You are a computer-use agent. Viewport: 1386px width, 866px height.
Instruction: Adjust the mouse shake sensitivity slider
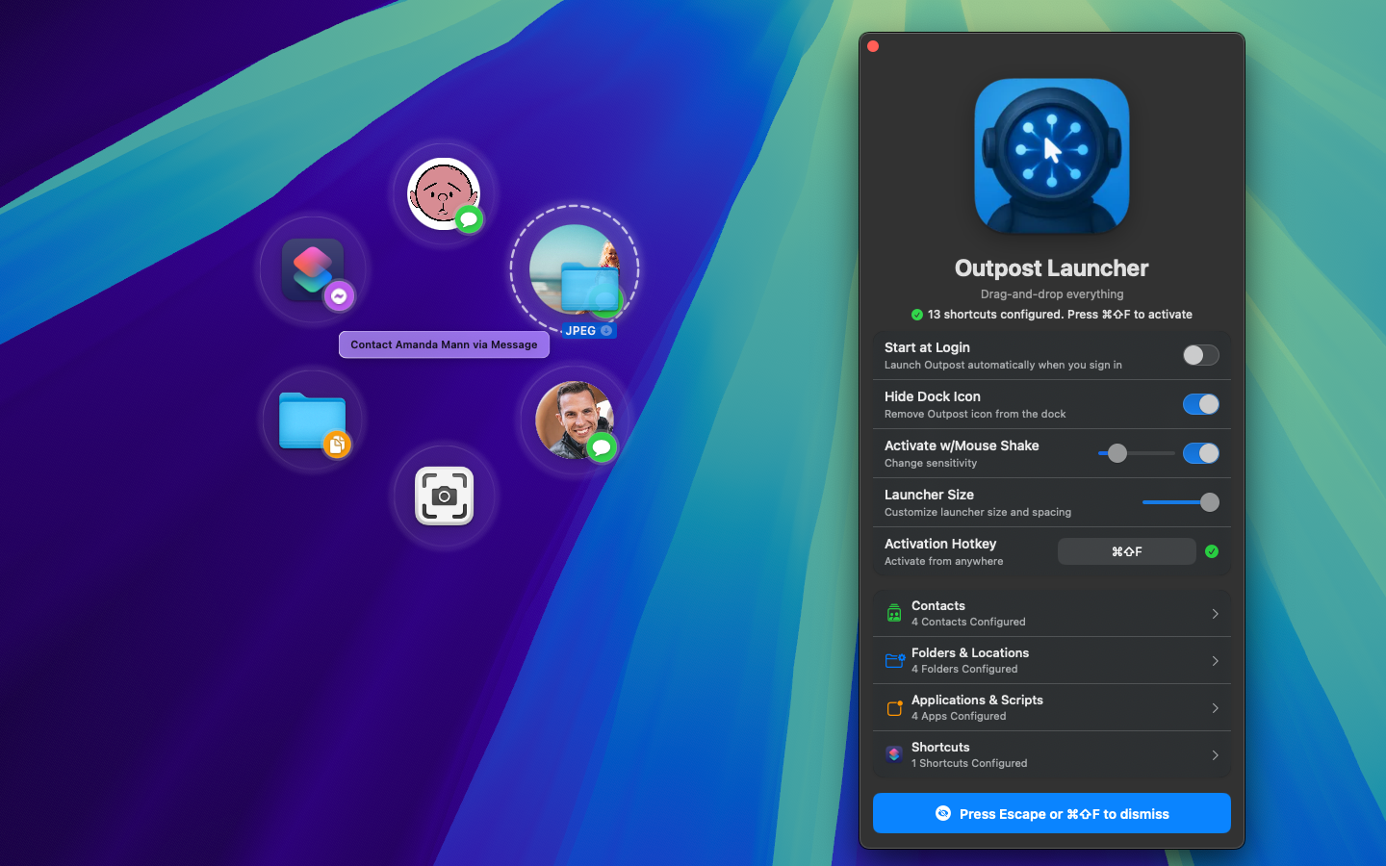pyautogui.click(x=1137, y=453)
